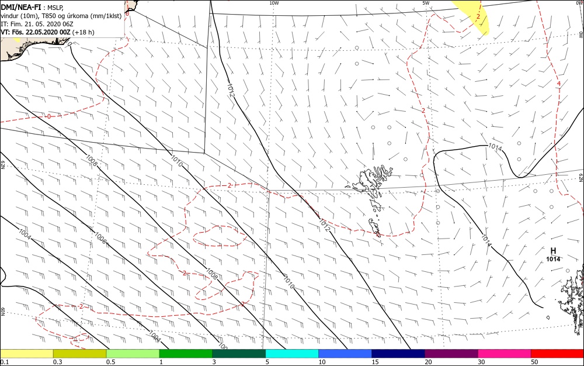
Task: Click the 1014 value under the H
Action: click(553, 259)
